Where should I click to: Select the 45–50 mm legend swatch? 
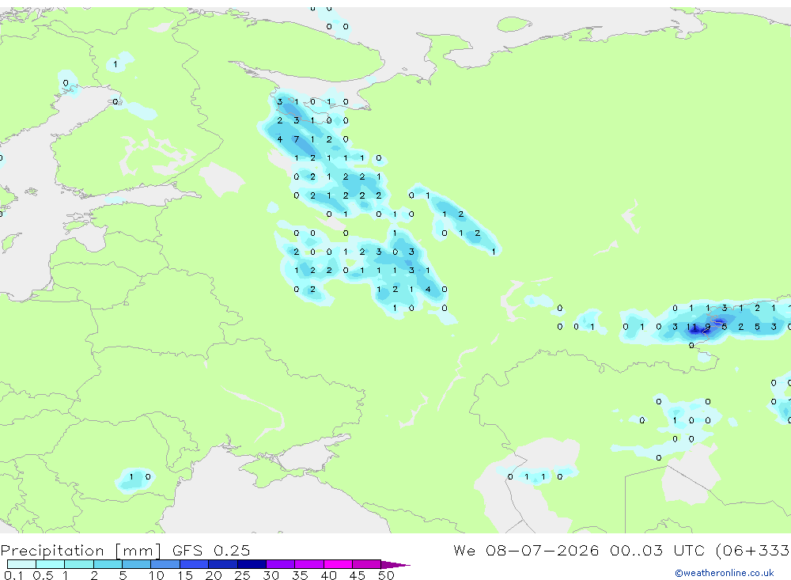pos(367,564)
